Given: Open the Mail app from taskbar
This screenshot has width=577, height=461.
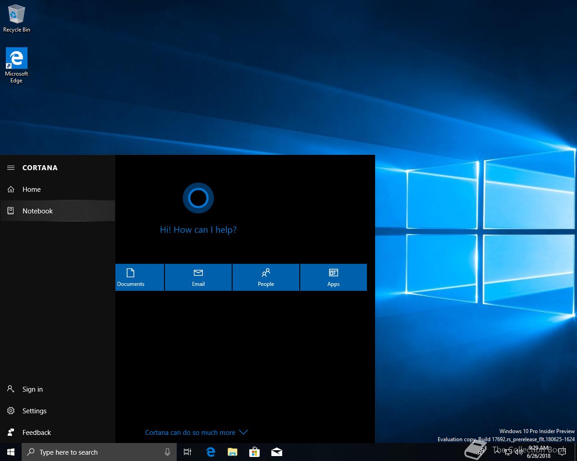Looking at the screenshot, I should pos(277,452).
